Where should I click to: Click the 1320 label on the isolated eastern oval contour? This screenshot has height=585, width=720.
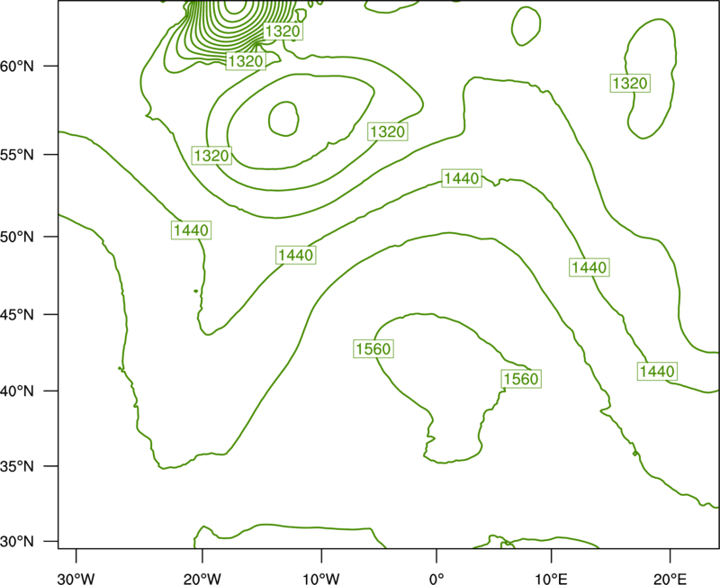pyautogui.click(x=630, y=83)
